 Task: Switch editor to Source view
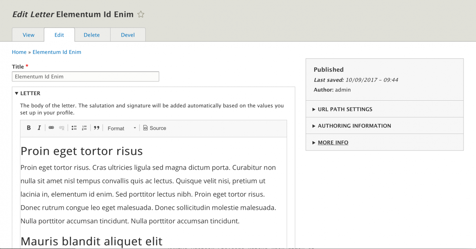coord(155,128)
